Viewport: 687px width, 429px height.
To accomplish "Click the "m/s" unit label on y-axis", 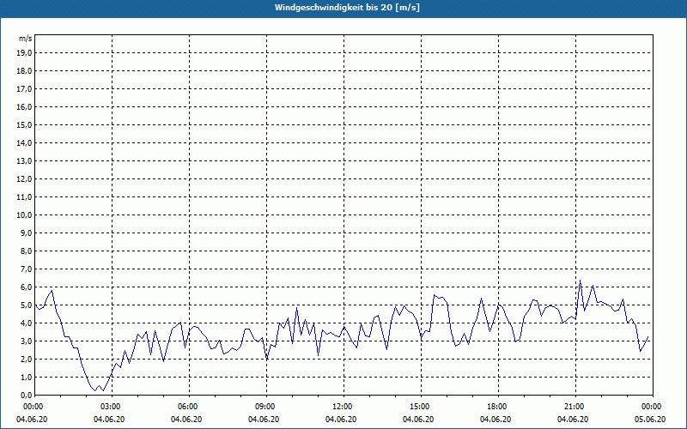I will 26,39.
